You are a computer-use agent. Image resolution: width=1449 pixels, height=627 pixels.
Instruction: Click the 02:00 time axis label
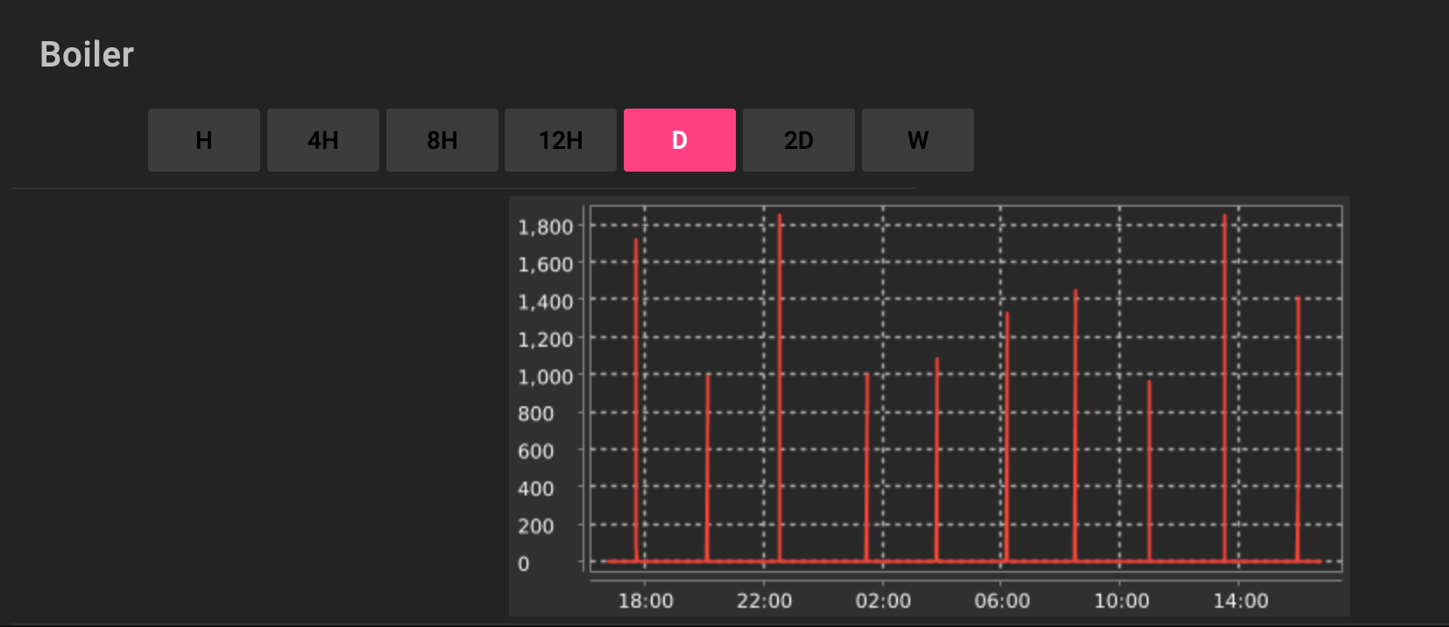pyautogui.click(x=883, y=601)
